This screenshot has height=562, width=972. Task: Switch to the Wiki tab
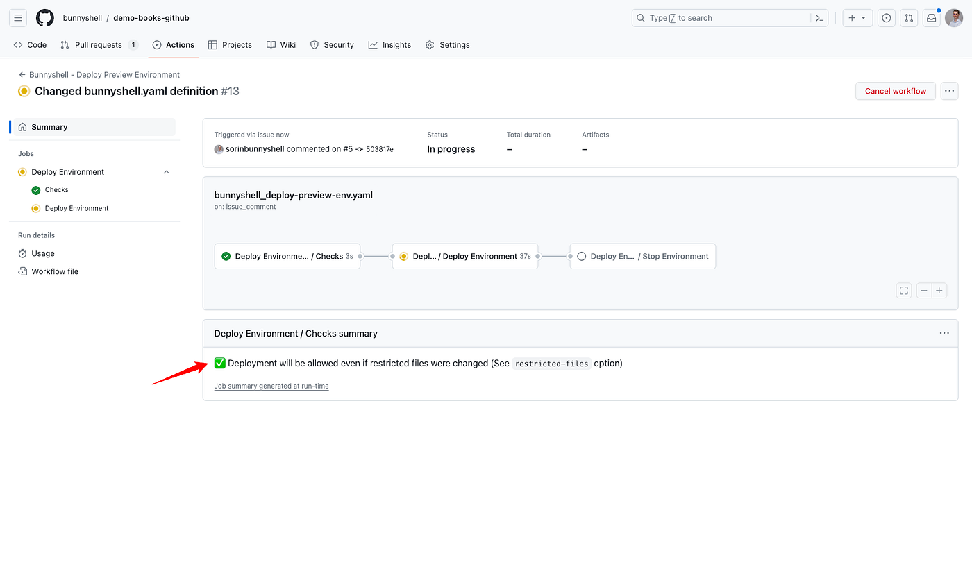281,45
